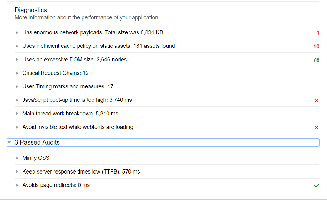The image size is (327, 201).
Task: Open the Main thread work breakdown row
Action: click(70, 114)
